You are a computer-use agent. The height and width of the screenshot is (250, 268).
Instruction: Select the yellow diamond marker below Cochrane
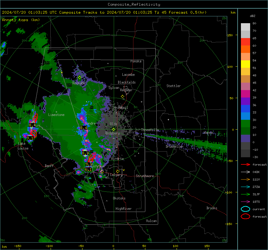[102, 172]
